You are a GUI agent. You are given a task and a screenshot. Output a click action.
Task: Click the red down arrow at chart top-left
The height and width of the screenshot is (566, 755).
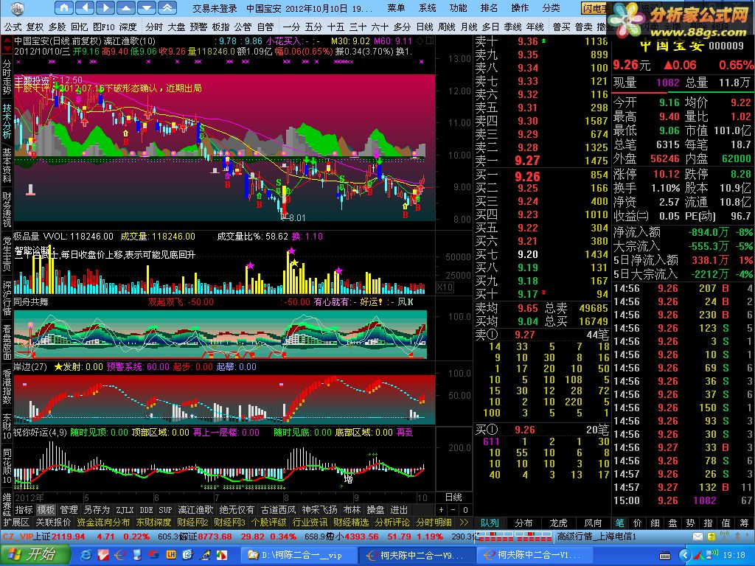pyautogui.click(x=7, y=49)
